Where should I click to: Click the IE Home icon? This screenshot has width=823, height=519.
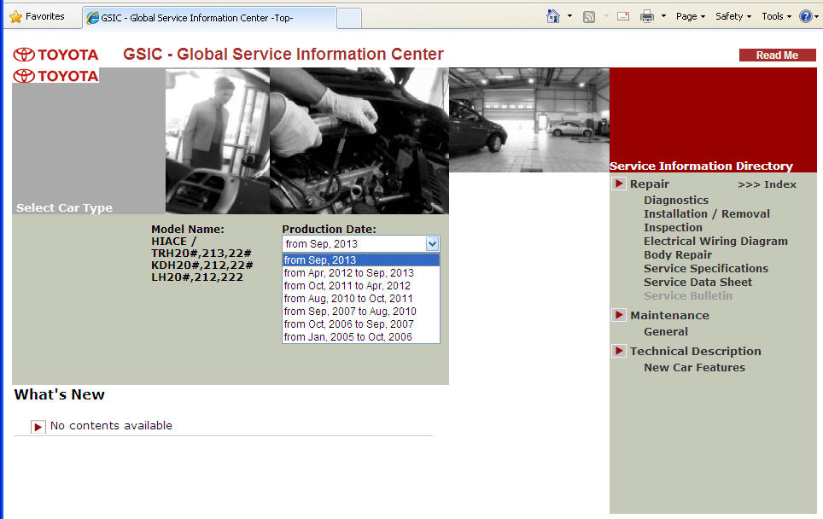[x=552, y=16]
